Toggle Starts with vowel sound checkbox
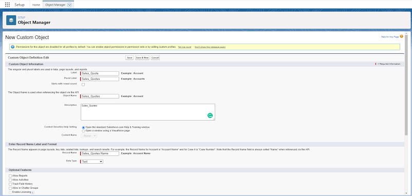 [x=83, y=85]
